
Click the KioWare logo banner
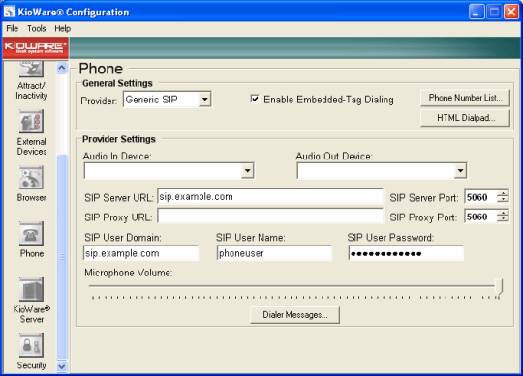[36, 48]
